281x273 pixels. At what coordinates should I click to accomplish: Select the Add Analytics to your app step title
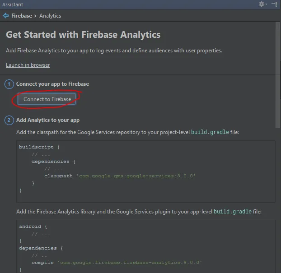point(48,120)
